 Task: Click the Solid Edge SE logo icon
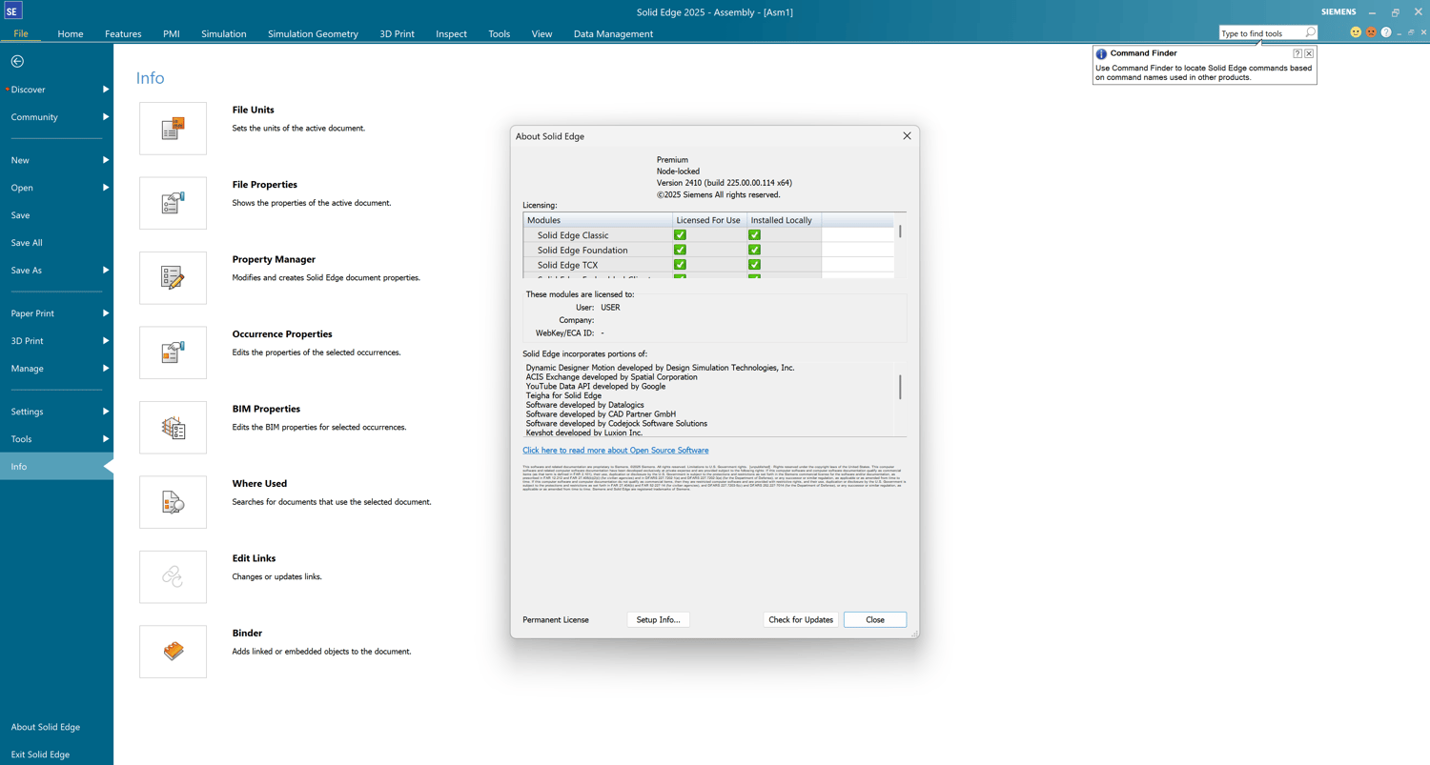tap(12, 11)
